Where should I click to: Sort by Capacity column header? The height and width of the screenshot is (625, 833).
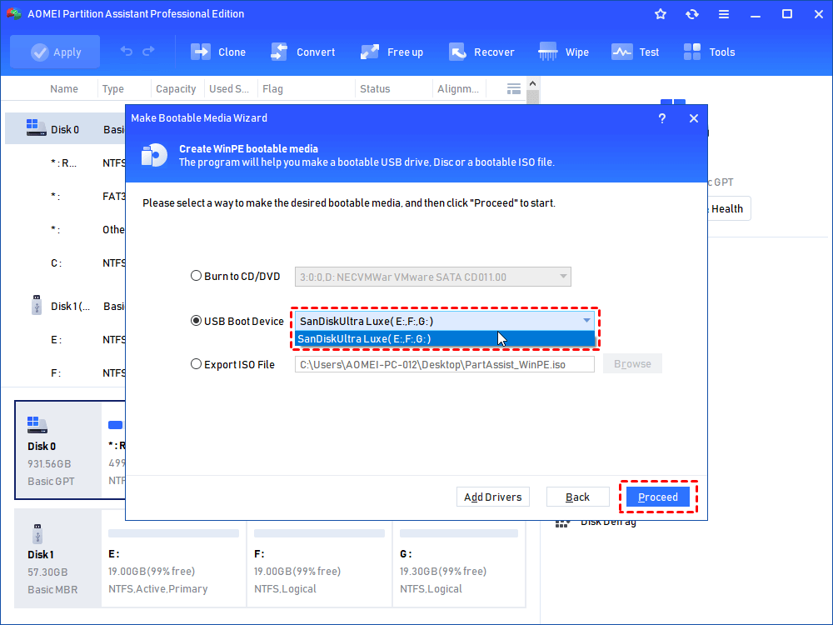tap(176, 89)
